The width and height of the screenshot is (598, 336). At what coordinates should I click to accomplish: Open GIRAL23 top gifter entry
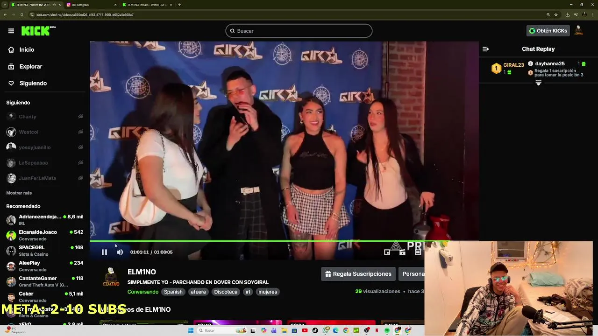pyautogui.click(x=508, y=68)
